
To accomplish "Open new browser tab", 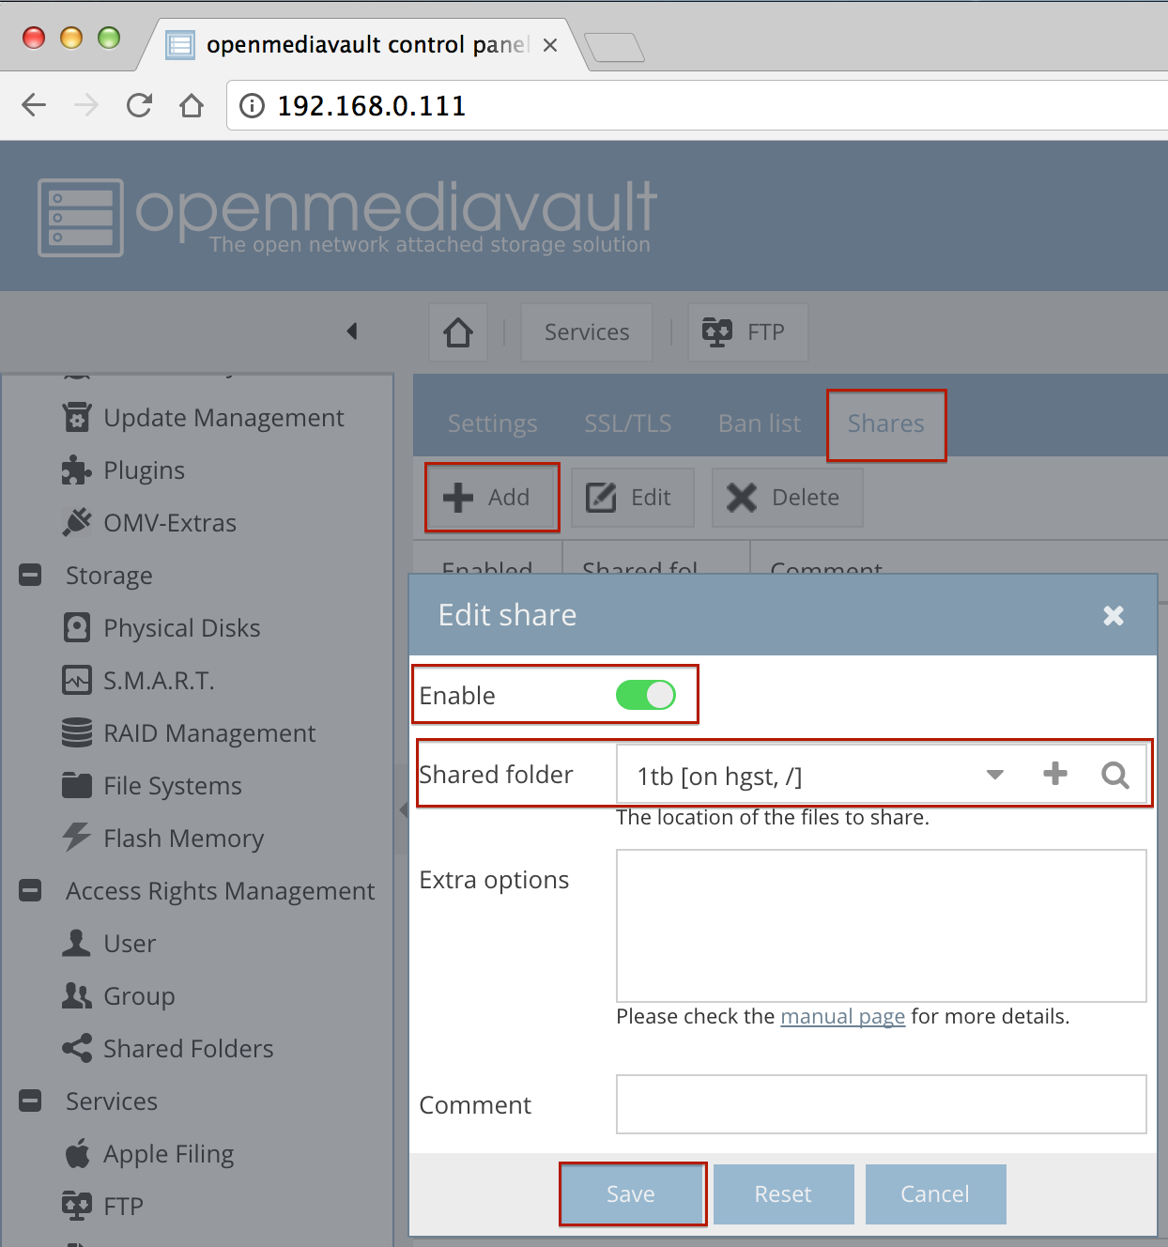I will click(x=614, y=47).
